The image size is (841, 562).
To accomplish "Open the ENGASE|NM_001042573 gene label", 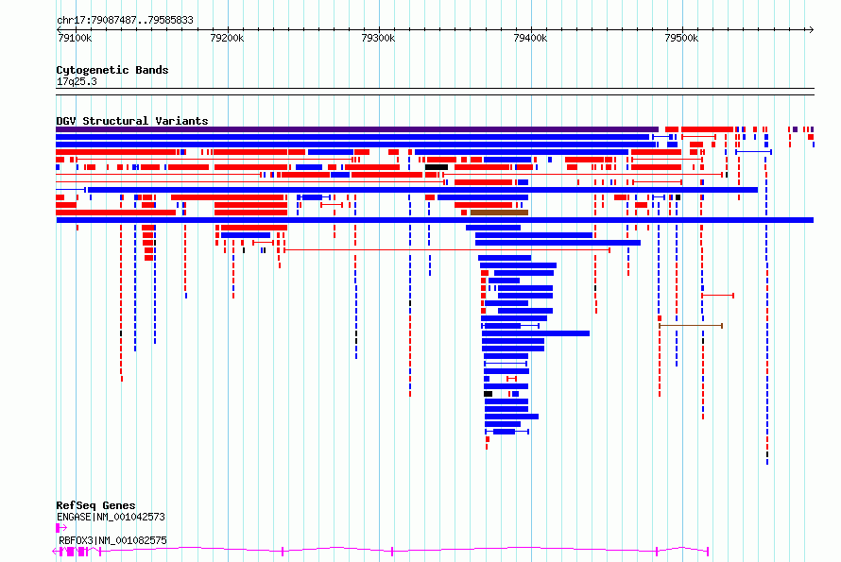I will pos(111,517).
